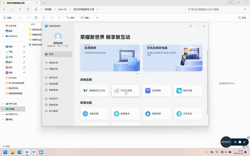Open File Explorer from the taskbar
250x156 pixels.
point(12,152)
